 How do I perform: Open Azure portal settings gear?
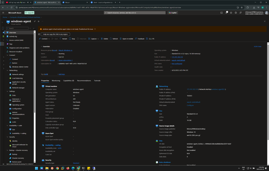(x=231, y=13)
